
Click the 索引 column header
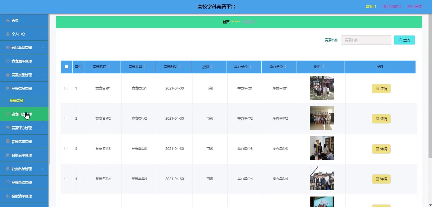pyautogui.click(x=78, y=67)
